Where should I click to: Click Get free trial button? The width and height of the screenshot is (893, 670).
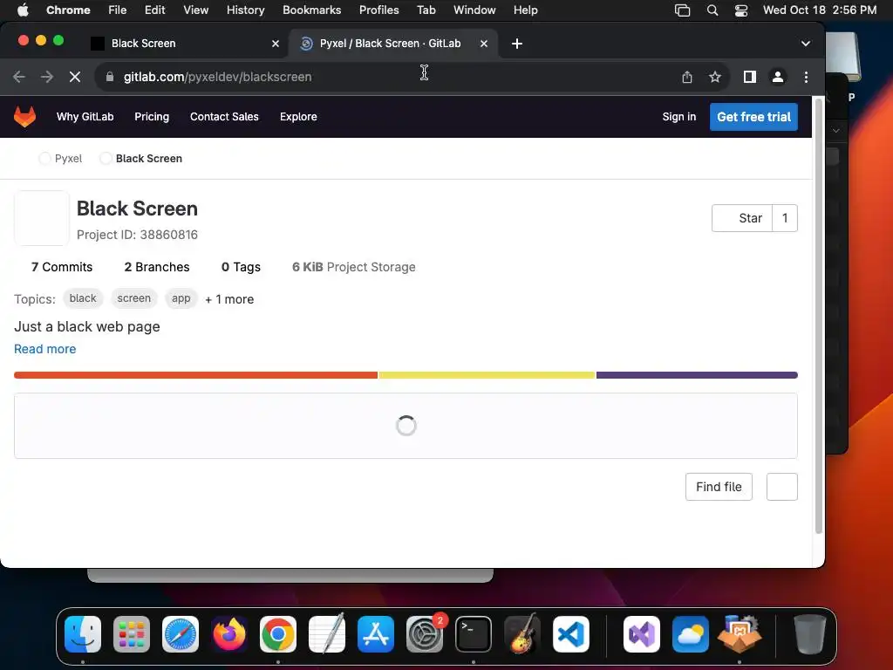pyautogui.click(x=753, y=117)
